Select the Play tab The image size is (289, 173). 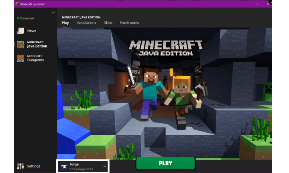tap(65, 23)
